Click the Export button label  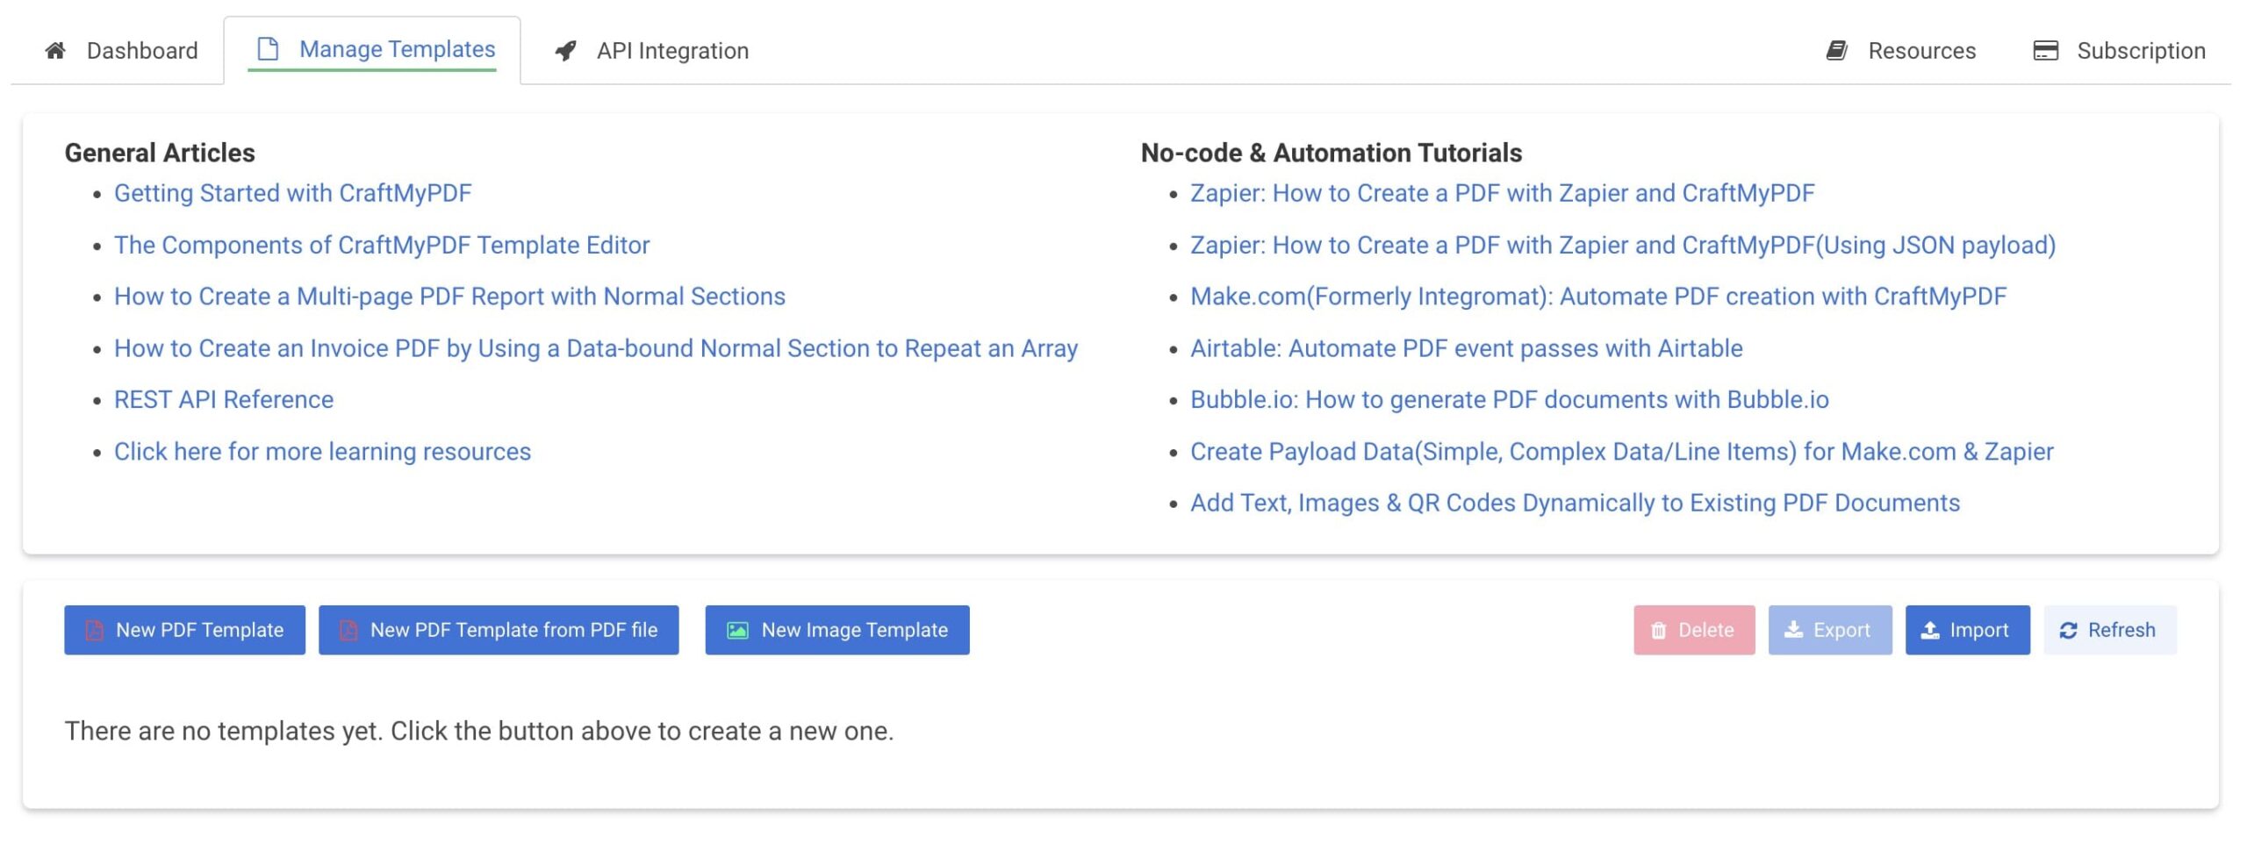pos(1841,630)
